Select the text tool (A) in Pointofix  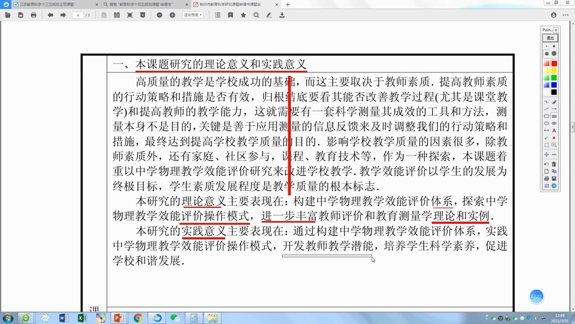click(x=554, y=129)
